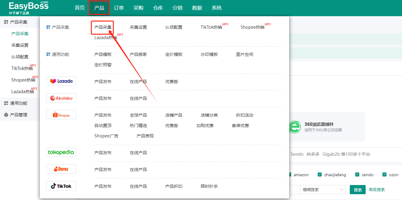This screenshot has width=402, height=200.
Task: Open 限时秒杀 in the TikTok row
Action: (209, 186)
